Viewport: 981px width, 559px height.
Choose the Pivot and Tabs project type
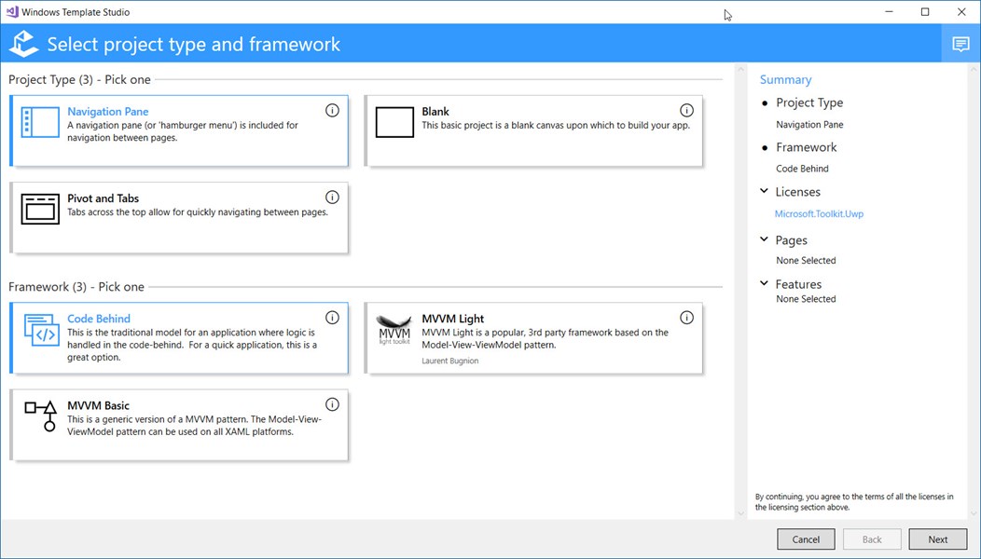(x=179, y=218)
